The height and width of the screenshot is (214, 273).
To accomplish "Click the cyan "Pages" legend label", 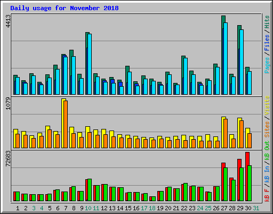I will point(267,65).
